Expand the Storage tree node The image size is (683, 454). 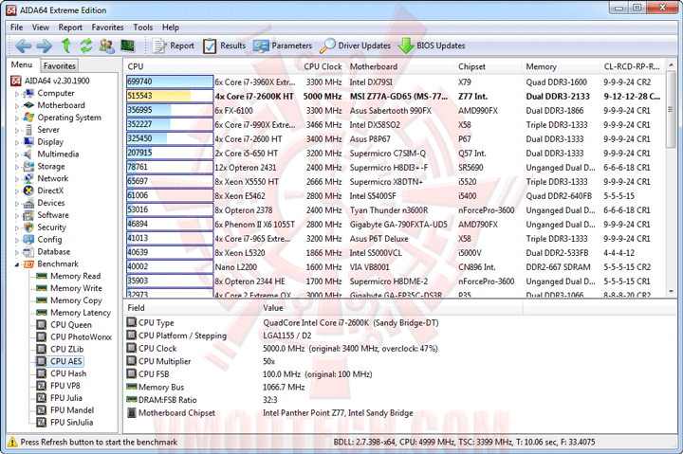tap(17, 167)
